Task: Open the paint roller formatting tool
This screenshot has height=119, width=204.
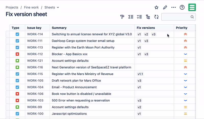Action: pyautogui.click(x=122, y=17)
